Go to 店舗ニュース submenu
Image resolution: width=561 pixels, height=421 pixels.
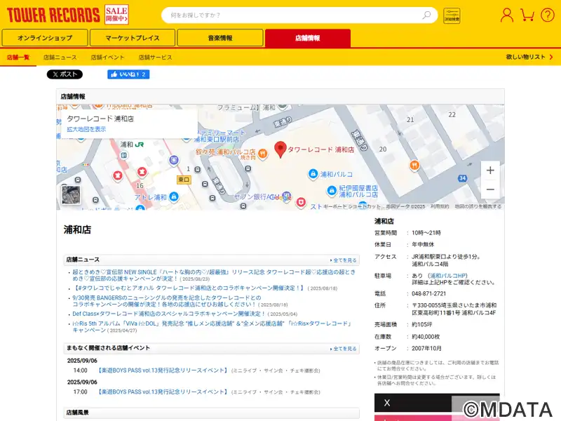click(60, 58)
